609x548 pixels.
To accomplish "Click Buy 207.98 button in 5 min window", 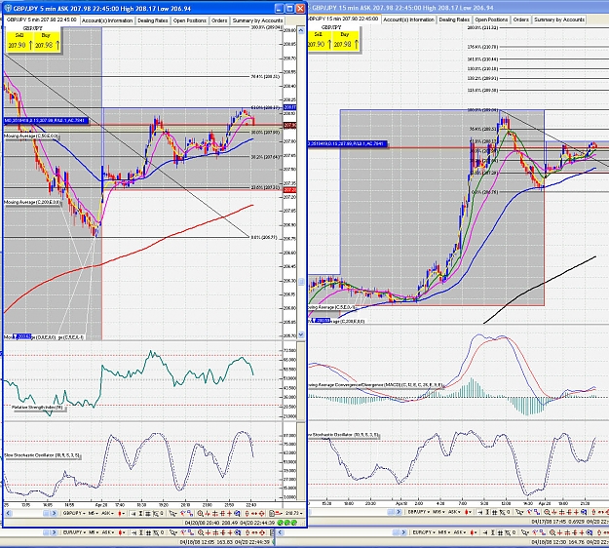I will click(x=47, y=42).
